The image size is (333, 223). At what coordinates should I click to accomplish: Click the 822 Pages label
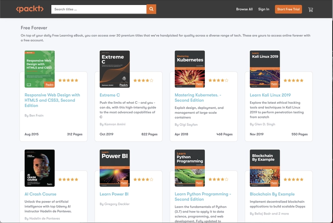pos(149,134)
